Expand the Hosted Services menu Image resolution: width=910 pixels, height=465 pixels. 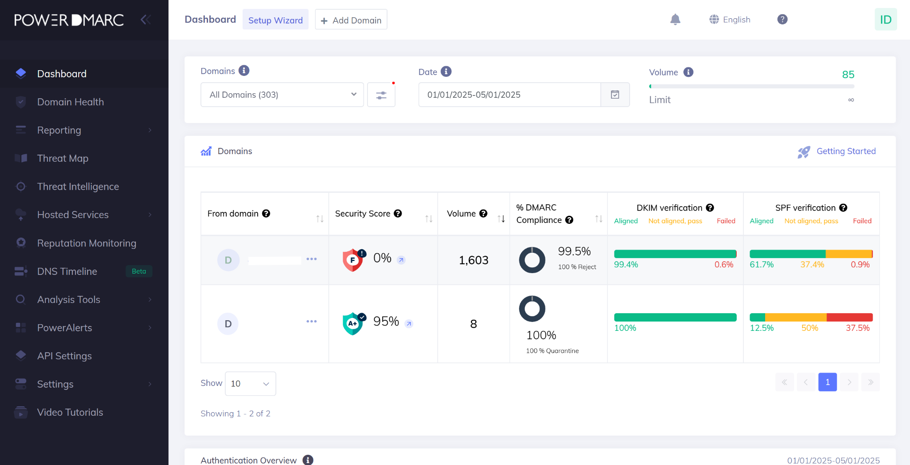pyautogui.click(x=84, y=215)
